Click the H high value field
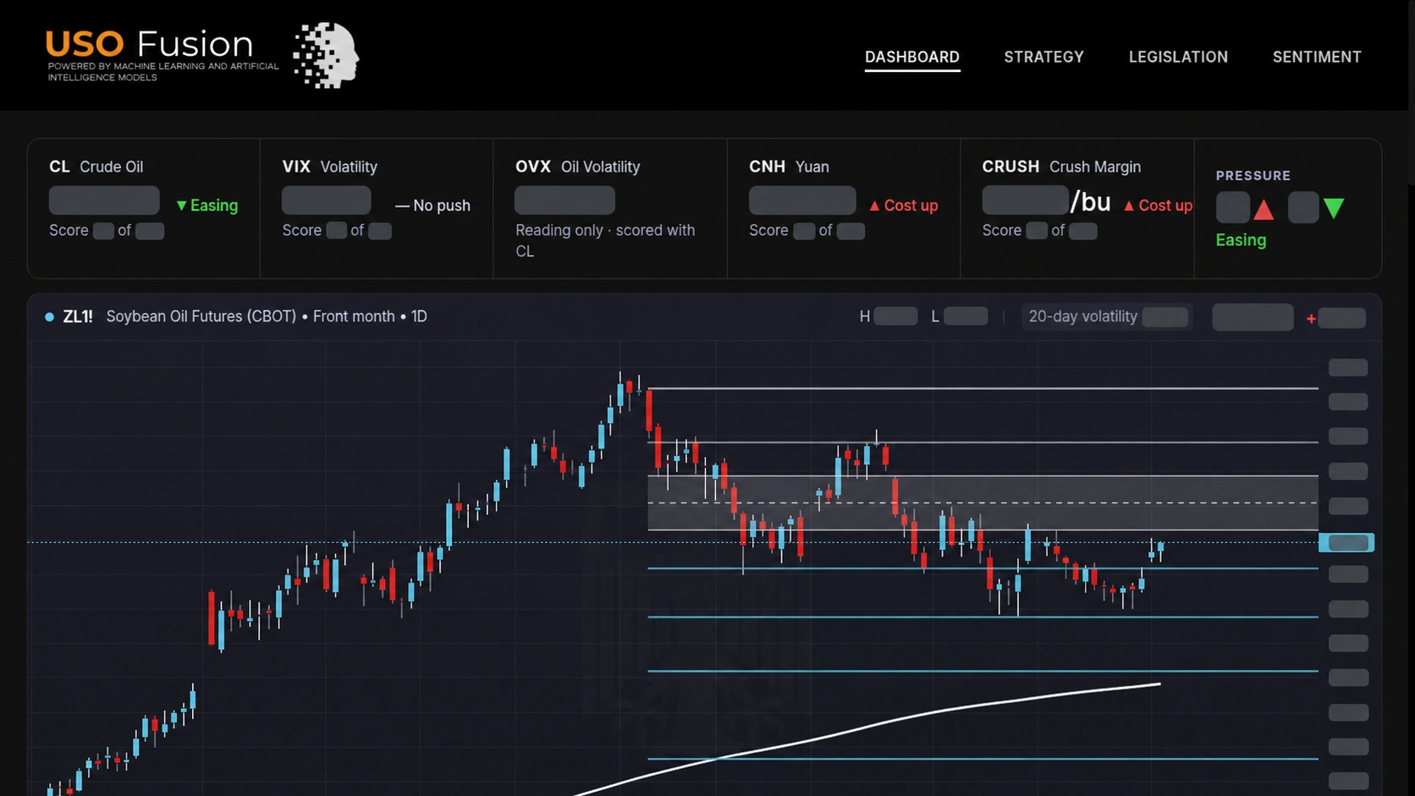 click(895, 316)
